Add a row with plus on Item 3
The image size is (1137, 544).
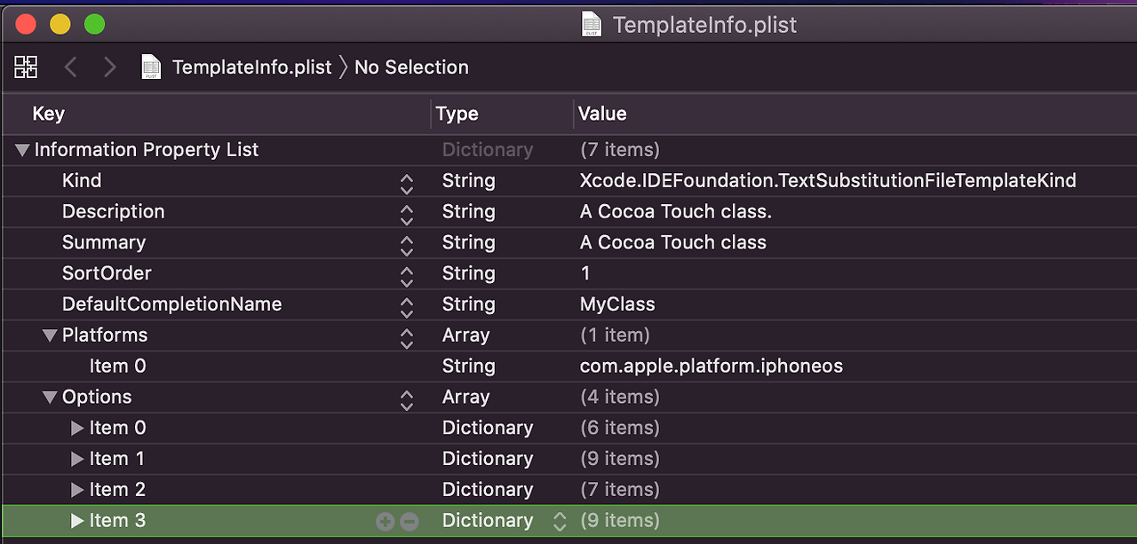coord(385,522)
